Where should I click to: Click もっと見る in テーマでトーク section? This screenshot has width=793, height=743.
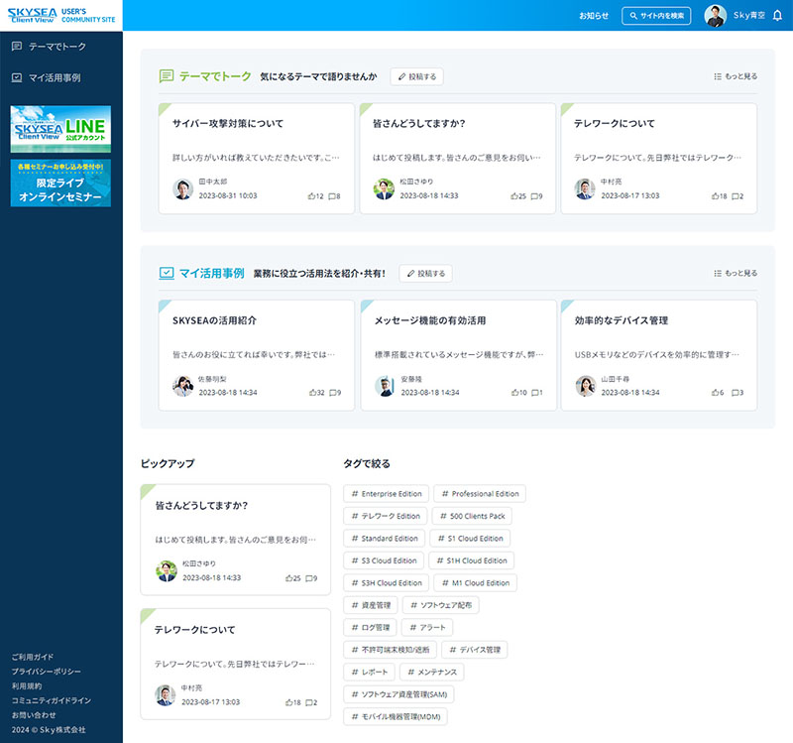pos(736,76)
